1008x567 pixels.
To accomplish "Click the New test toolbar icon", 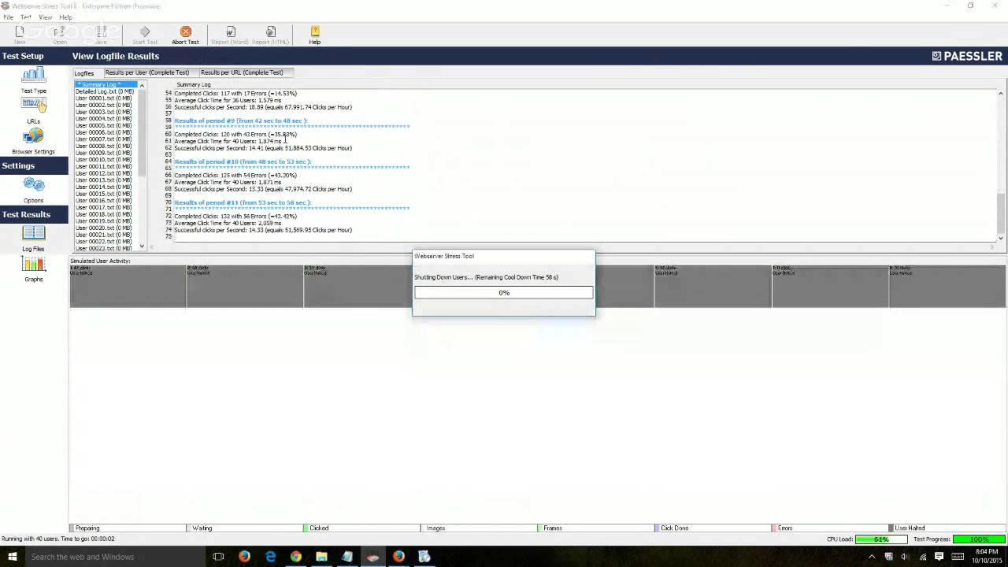I will [20, 35].
